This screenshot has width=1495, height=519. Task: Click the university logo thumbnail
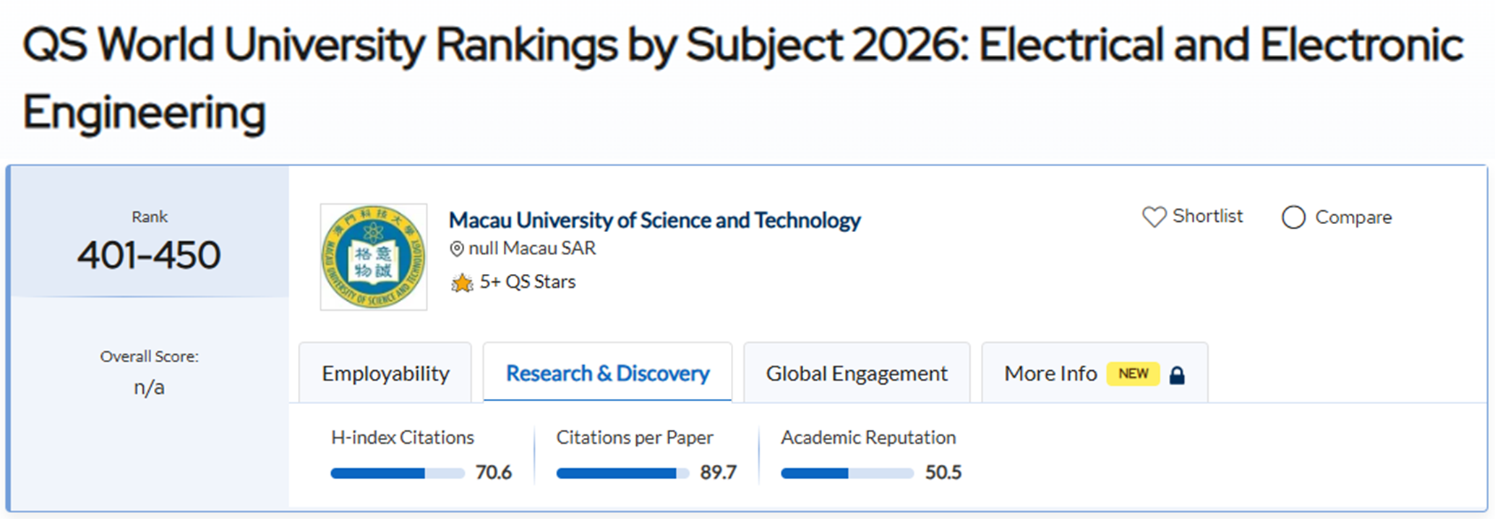pyautogui.click(x=374, y=257)
